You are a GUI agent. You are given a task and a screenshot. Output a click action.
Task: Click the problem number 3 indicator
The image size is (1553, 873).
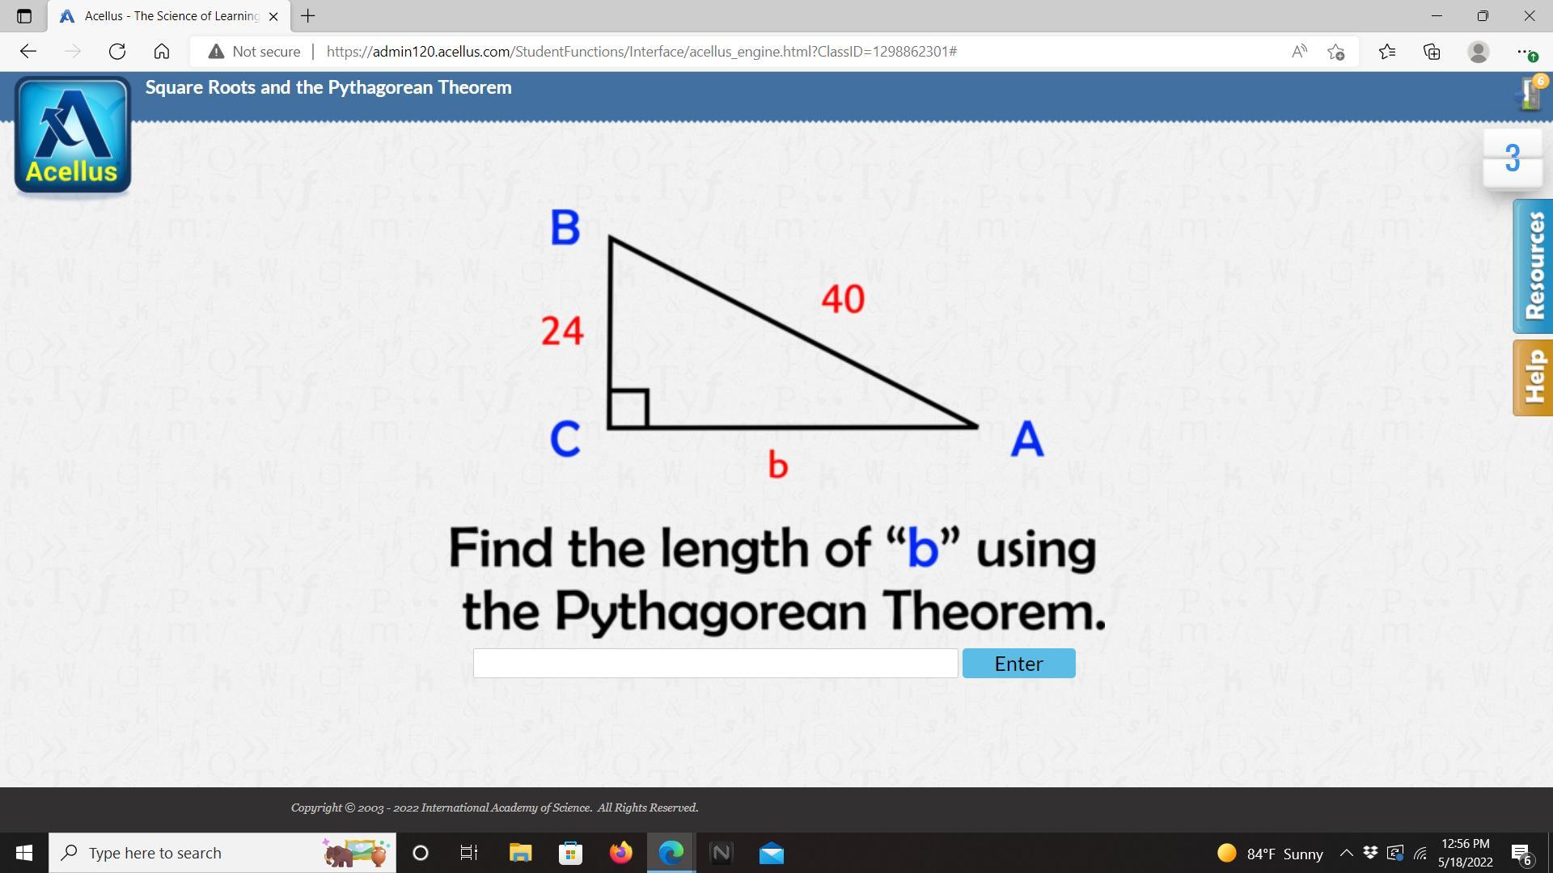pyautogui.click(x=1512, y=158)
